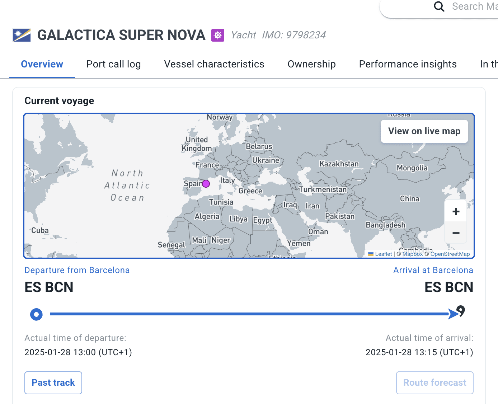Click the purple vessel marker near Spain
Screen dimensions: 498x404
[206, 184]
